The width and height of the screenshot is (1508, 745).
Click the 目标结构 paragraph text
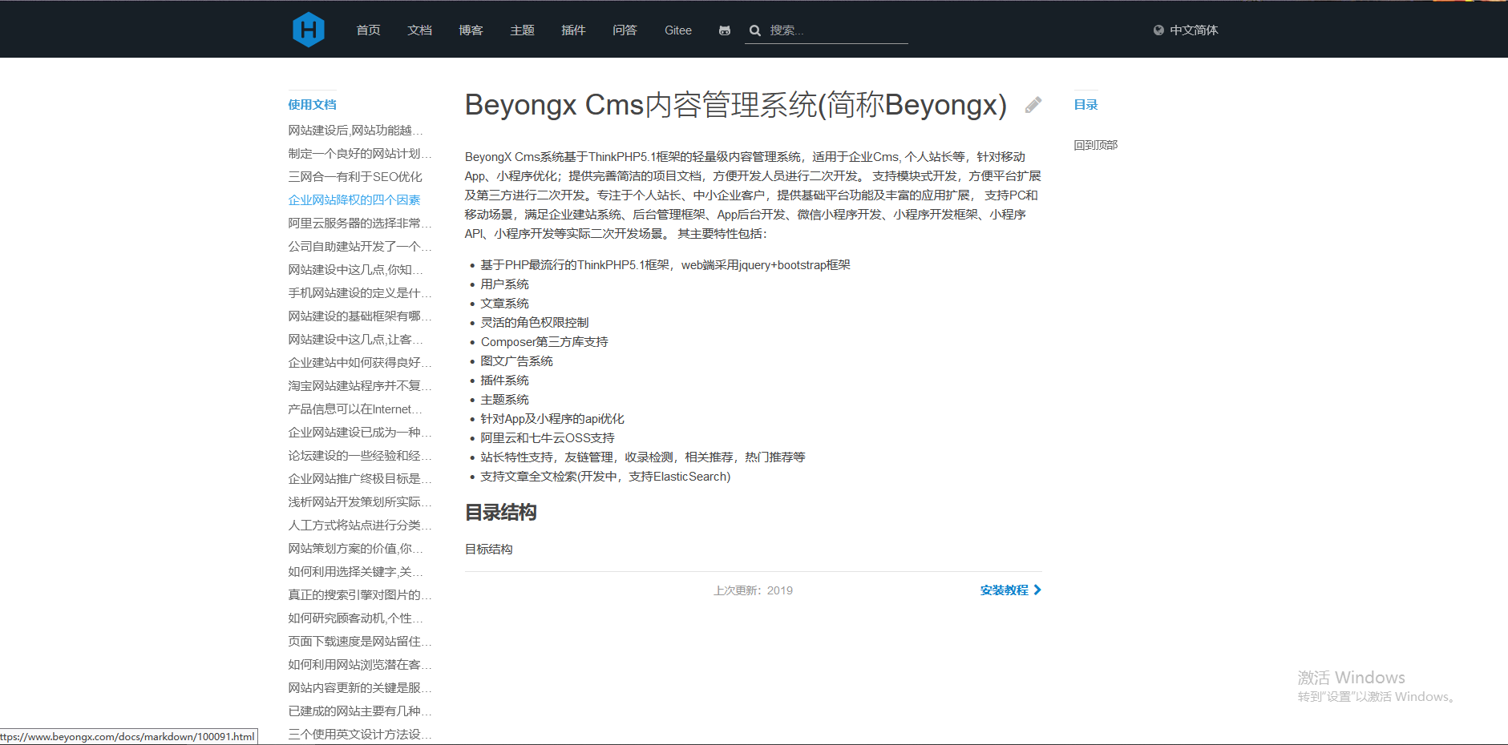(489, 549)
